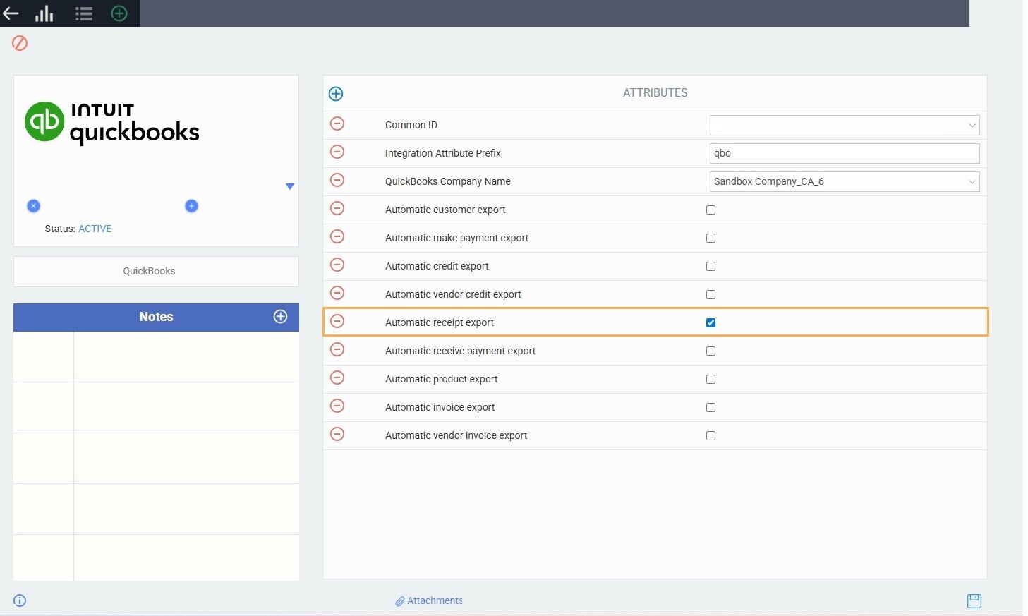
Task: Add a note using Notes plus icon
Action: 280,317
